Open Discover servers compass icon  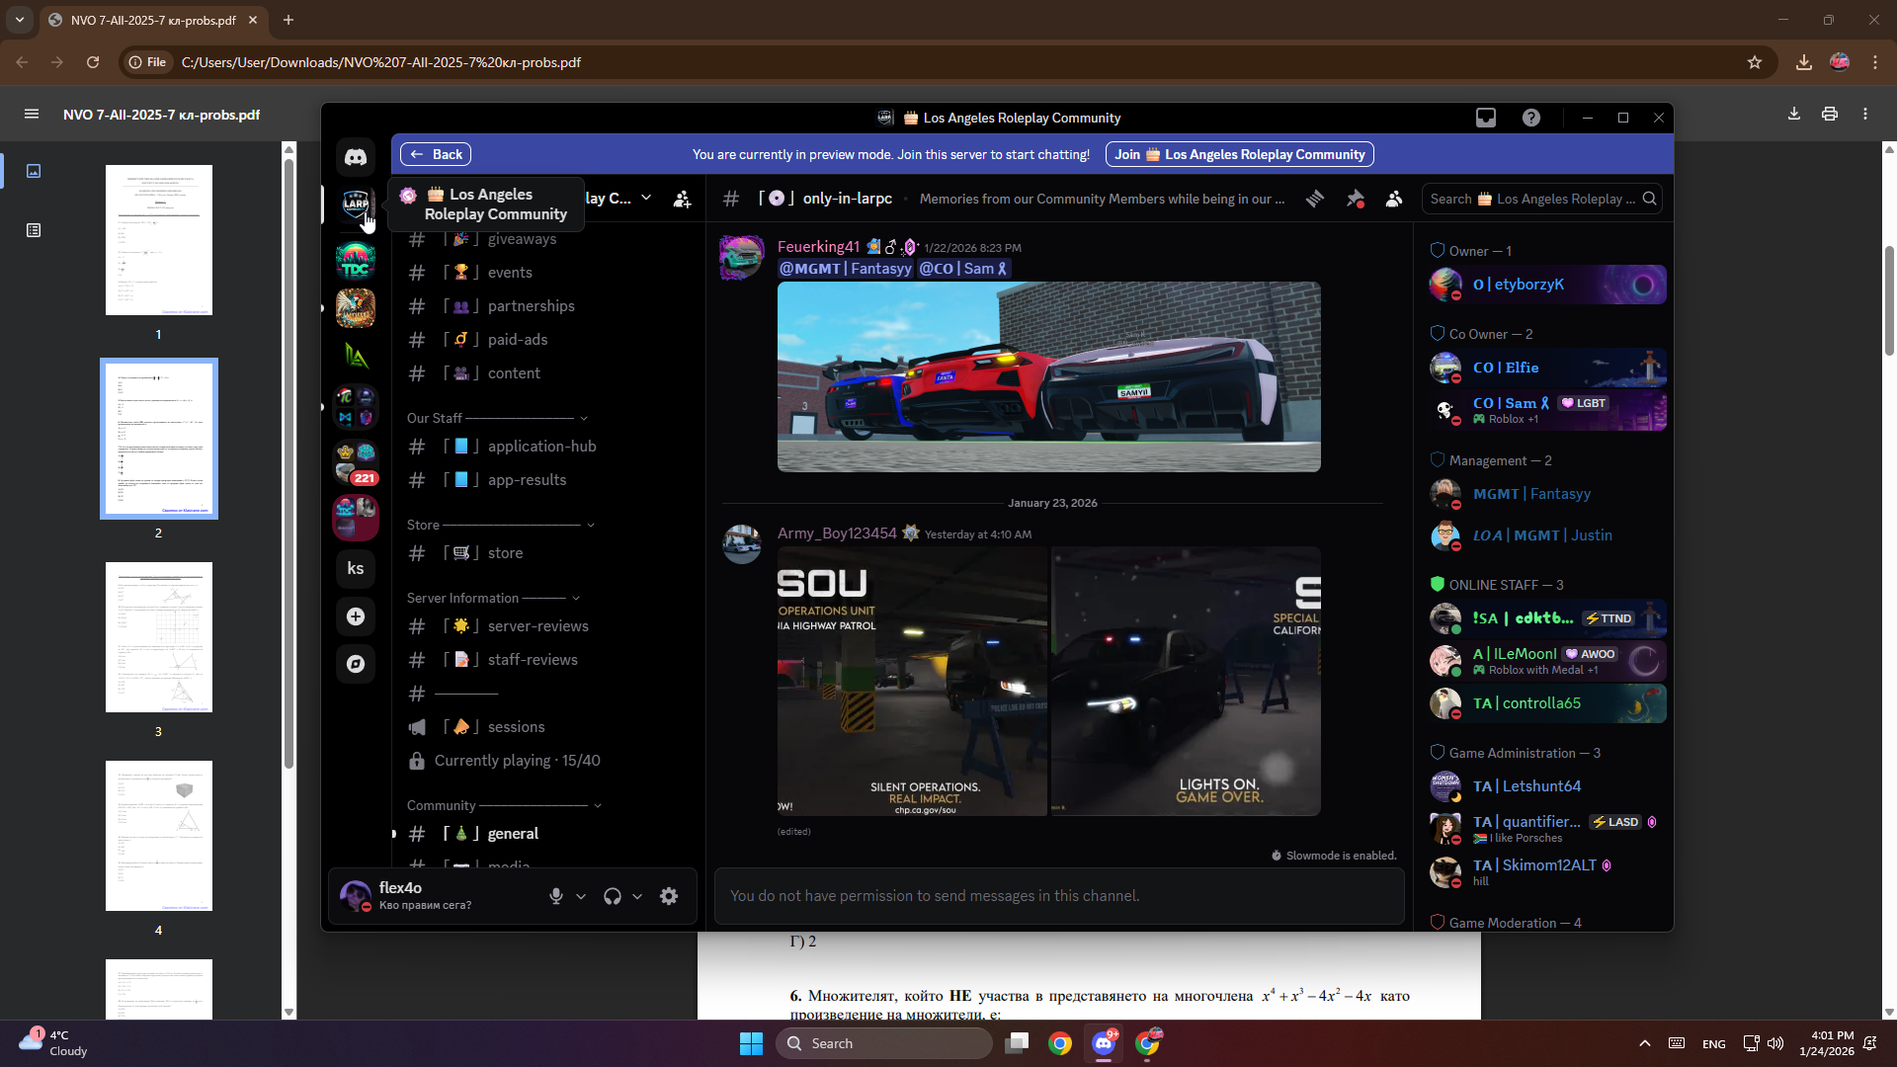pos(356,664)
